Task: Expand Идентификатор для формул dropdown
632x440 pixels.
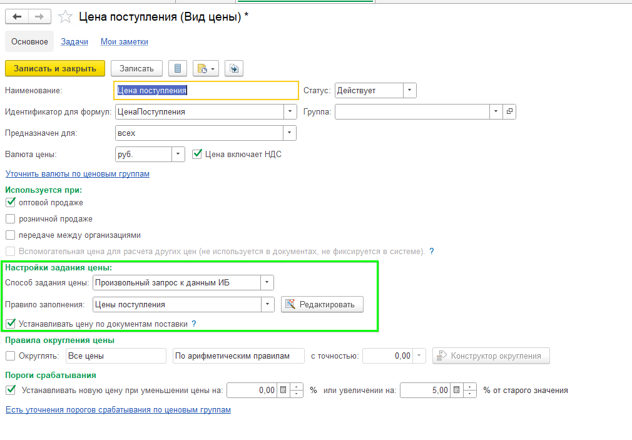Action: pos(290,111)
